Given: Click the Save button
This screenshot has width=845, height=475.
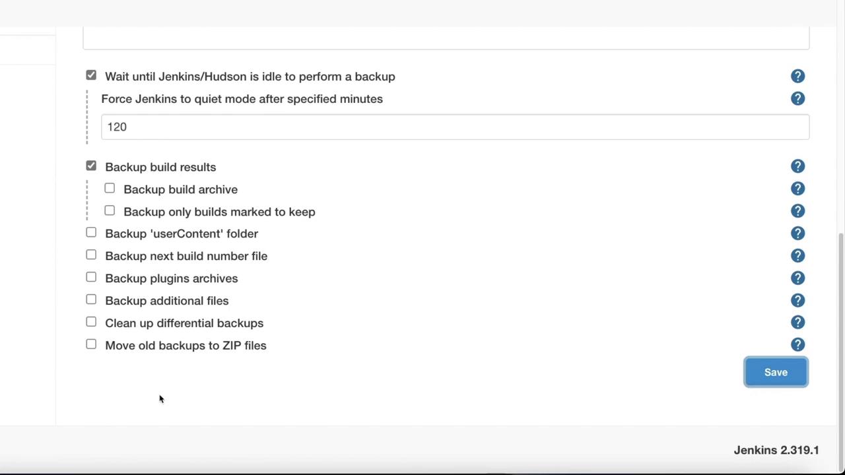Looking at the screenshot, I should [776, 372].
